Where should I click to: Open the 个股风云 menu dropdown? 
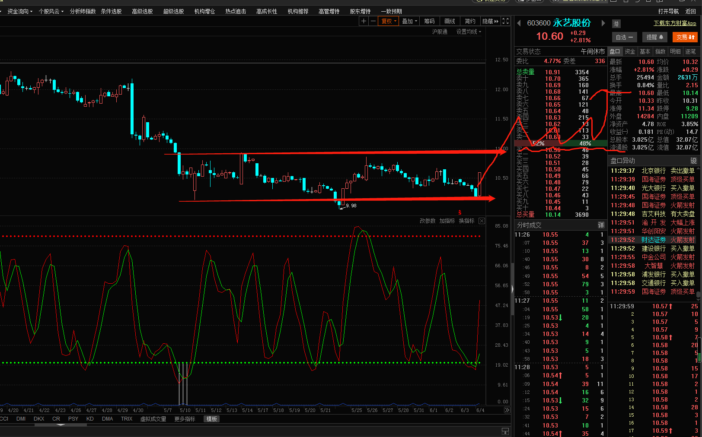click(x=51, y=11)
